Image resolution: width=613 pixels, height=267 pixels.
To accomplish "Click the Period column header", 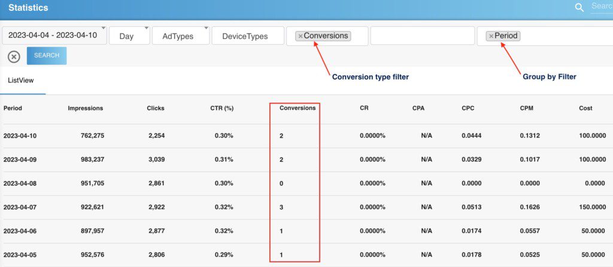I will (x=13, y=108).
